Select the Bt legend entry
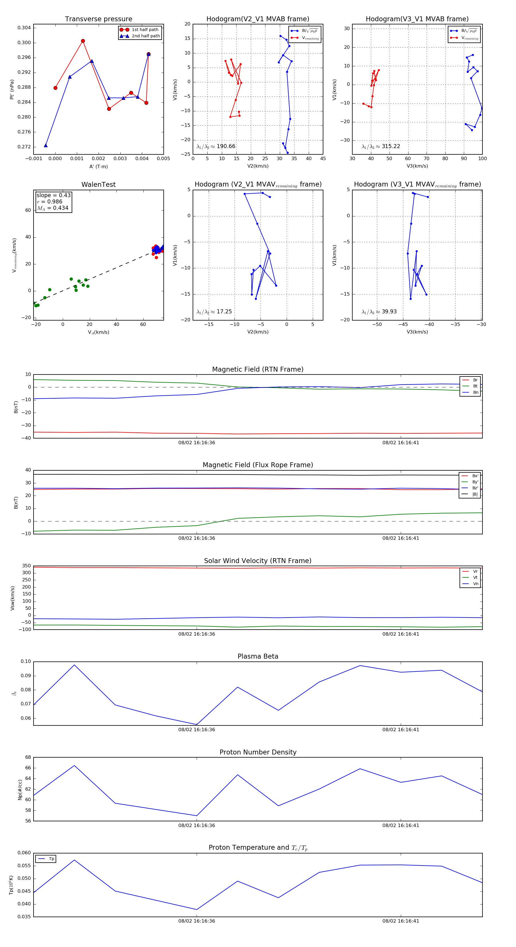The height and width of the screenshot is (947, 516). (x=470, y=386)
